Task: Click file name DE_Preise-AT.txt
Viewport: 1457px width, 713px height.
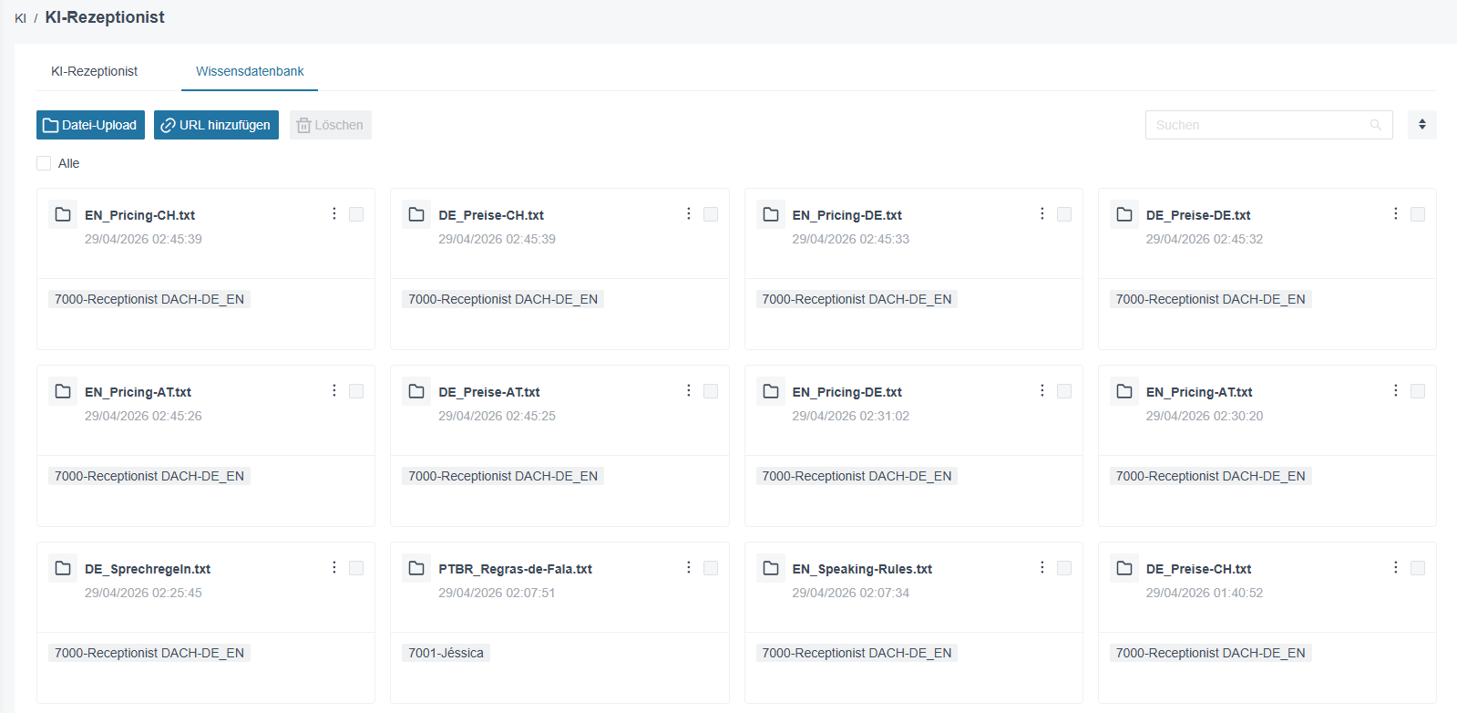Action: tap(489, 392)
